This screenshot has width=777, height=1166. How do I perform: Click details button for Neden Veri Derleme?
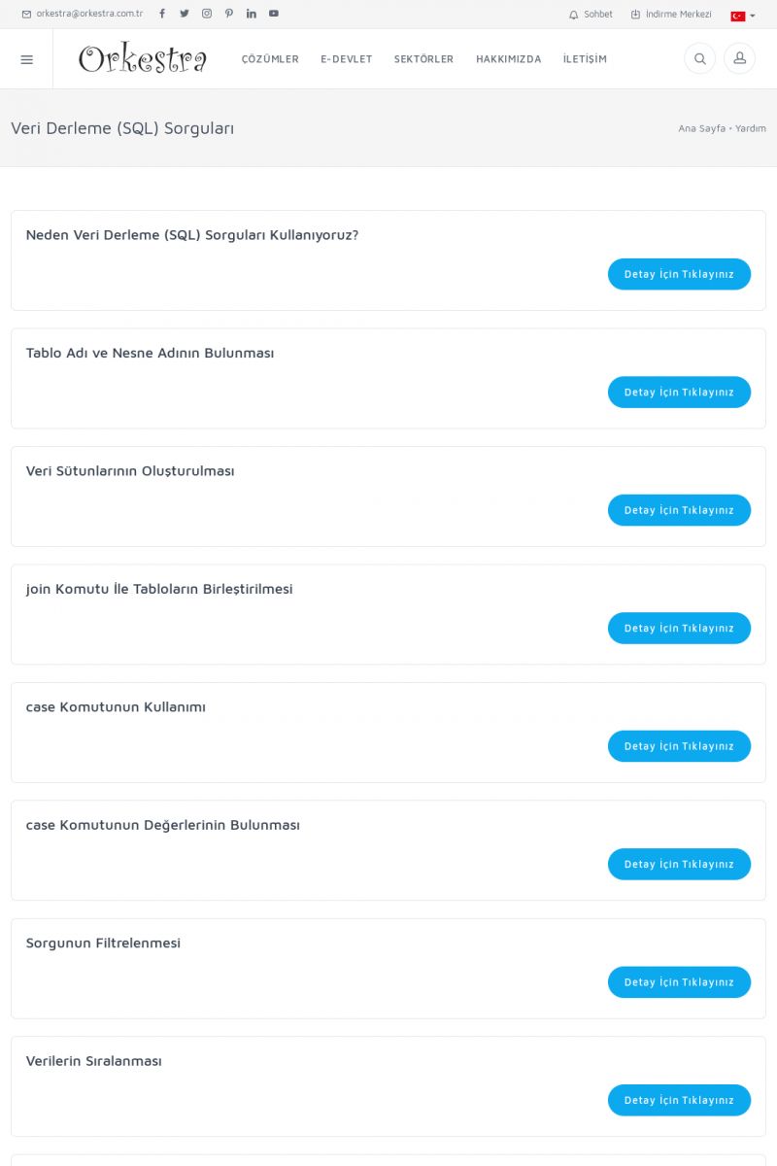(x=679, y=274)
